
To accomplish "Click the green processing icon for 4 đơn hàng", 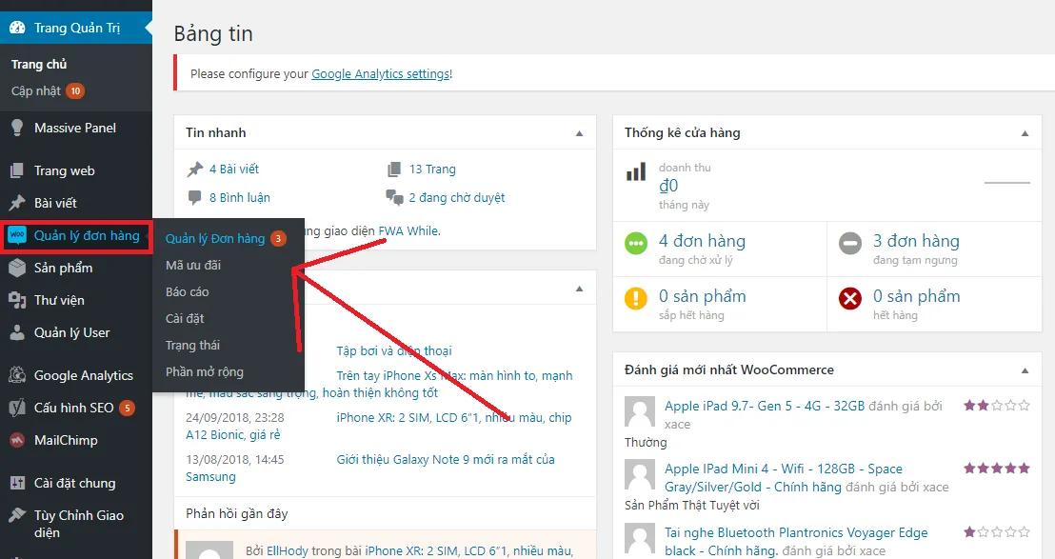I will click(x=636, y=243).
